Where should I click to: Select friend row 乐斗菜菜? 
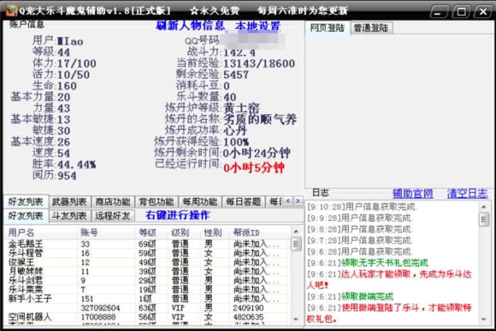pos(147,290)
